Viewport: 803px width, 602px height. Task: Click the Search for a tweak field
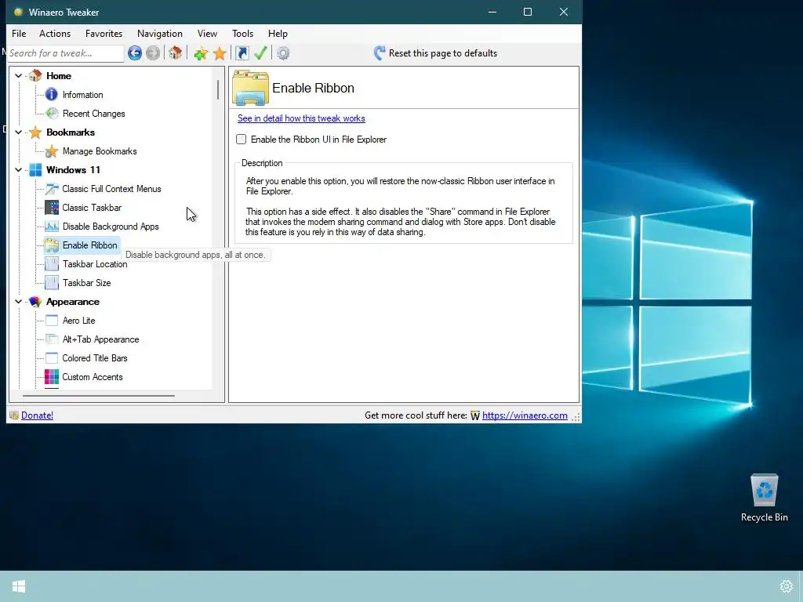66,53
